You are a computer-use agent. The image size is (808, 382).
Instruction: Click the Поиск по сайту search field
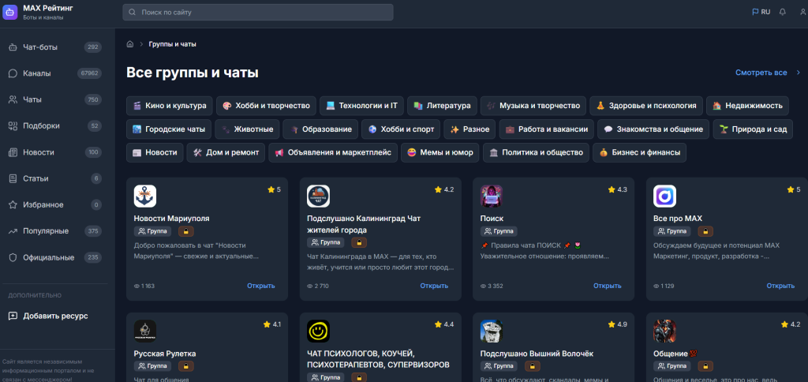tap(258, 12)
